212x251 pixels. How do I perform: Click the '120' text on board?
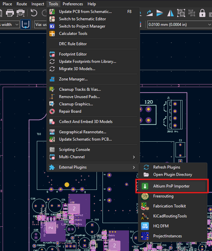coord(149,102)
